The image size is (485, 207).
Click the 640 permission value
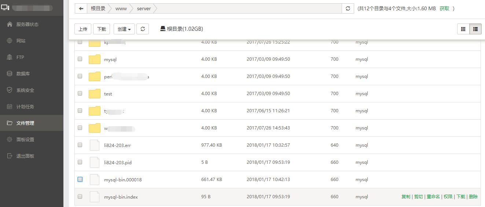pyautogui.click(x=334, y=145)
